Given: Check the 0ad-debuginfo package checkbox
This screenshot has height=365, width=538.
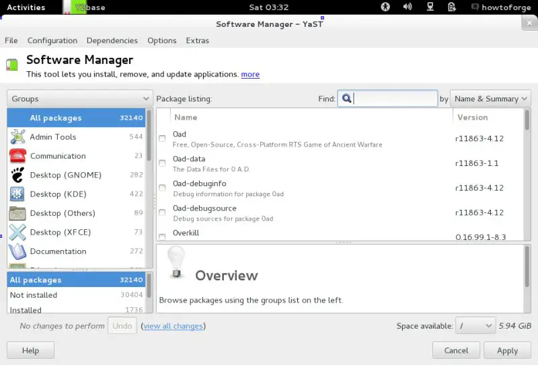Looking at the screenshot, I should 162,188.
